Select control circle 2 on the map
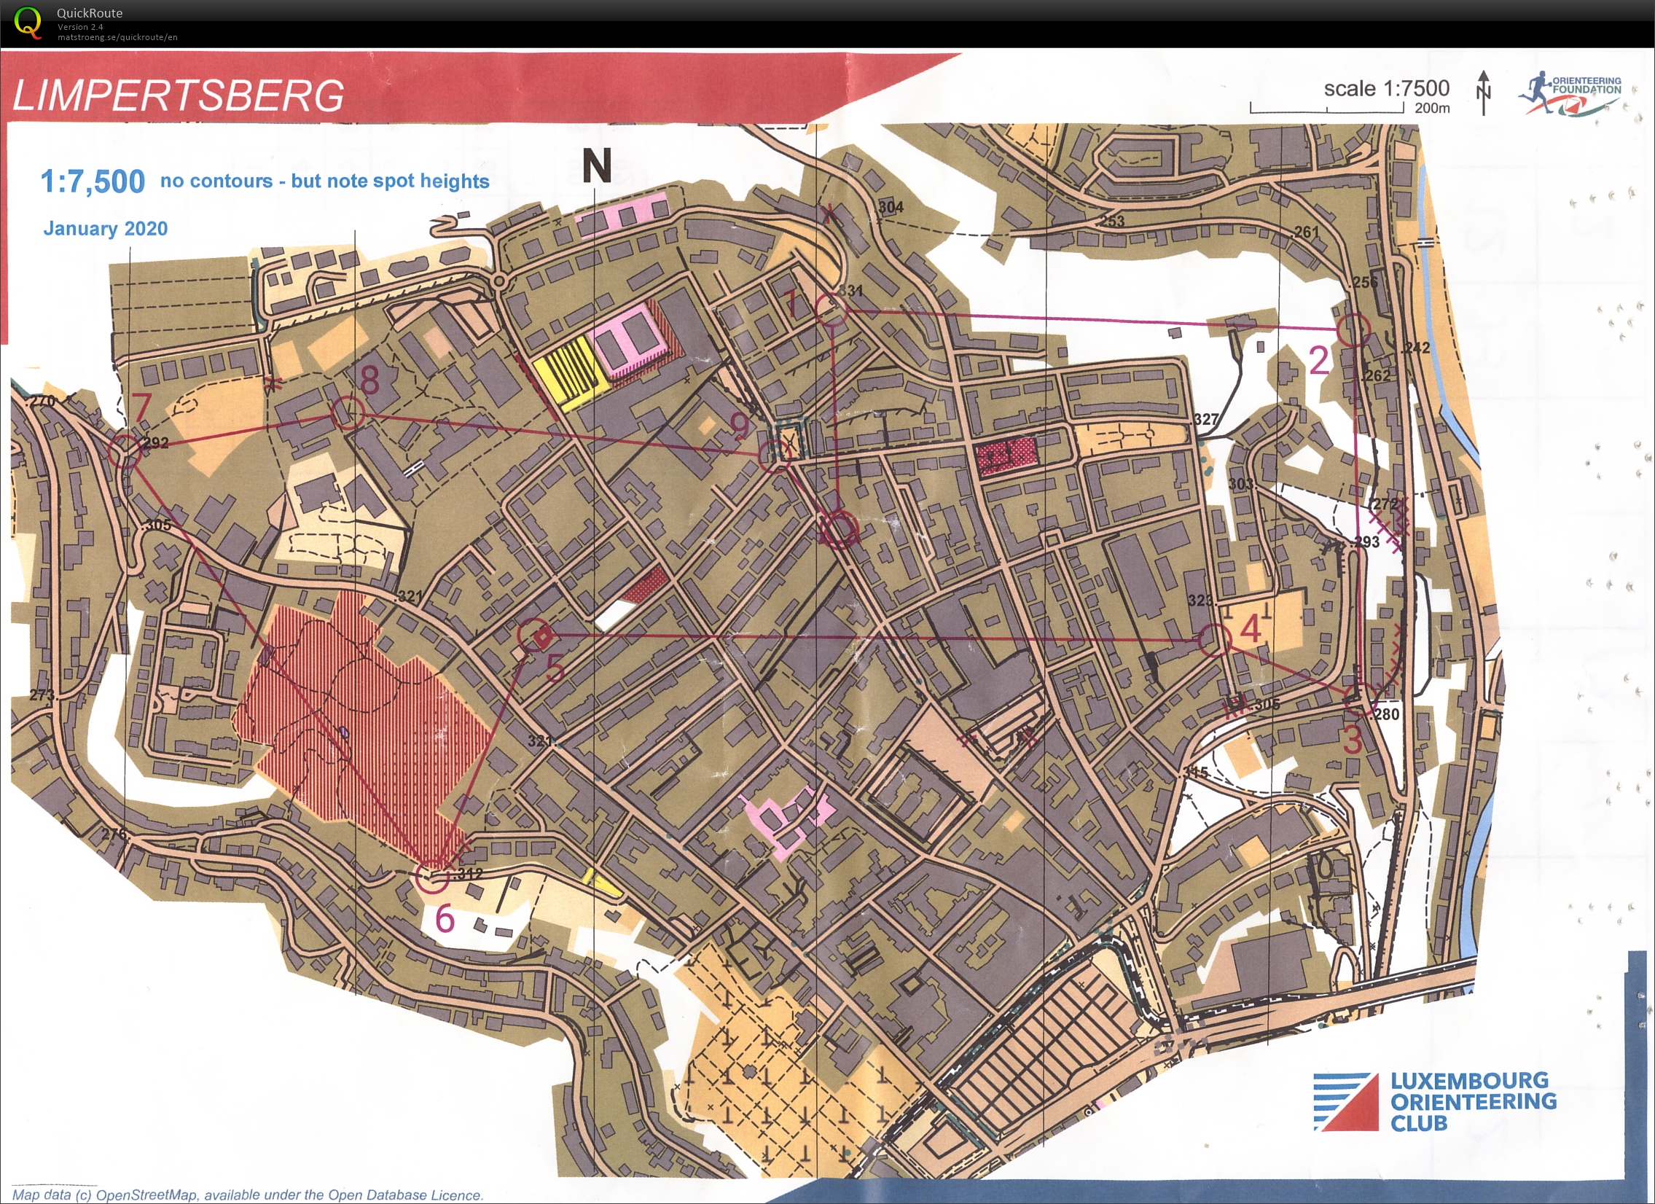Image resolution: width=1655 pixels, height=1204 pixels. click(1353, 330)
